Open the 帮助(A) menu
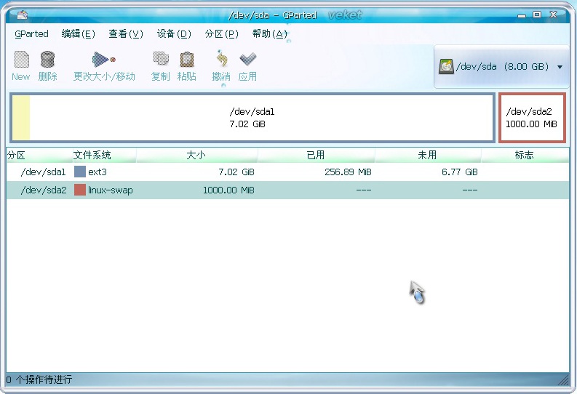The height and width of the screenshot is (394, 577). 270,34
